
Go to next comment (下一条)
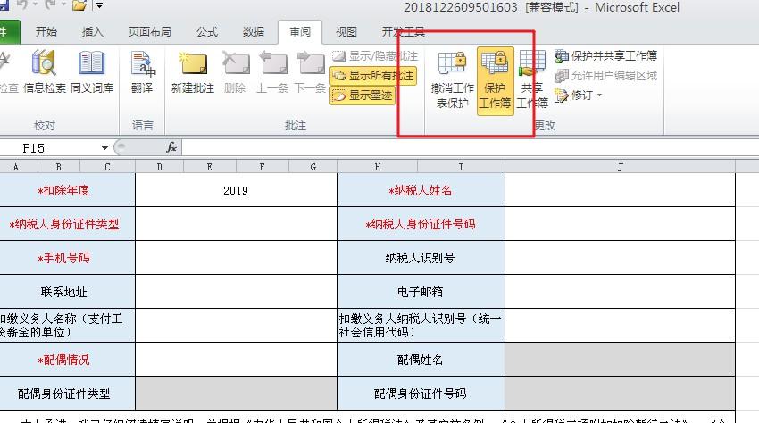[310, 71]
